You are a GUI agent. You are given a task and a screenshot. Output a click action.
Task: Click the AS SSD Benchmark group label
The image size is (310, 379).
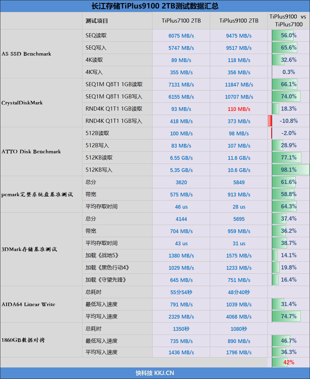[x=26, y=54]
